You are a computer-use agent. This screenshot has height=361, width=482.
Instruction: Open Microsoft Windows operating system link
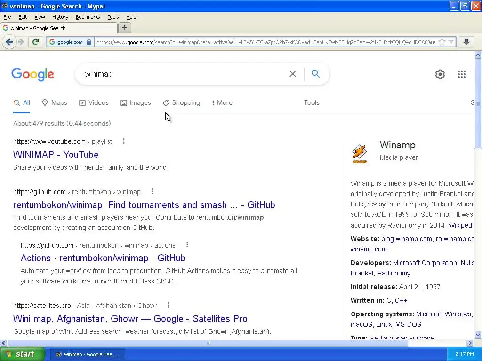[443, 314]
